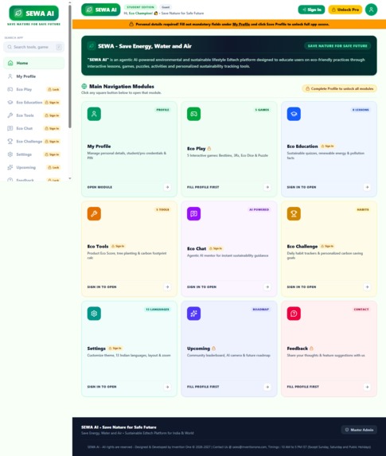Open My Profile from the sidebar
The height and width of the screenshot is (456, 386).
pos(33,76)
